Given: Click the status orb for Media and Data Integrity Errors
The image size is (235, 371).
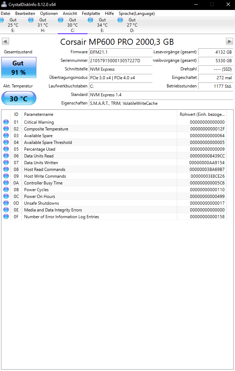Looking at the screenshot, I should point(6,210).
